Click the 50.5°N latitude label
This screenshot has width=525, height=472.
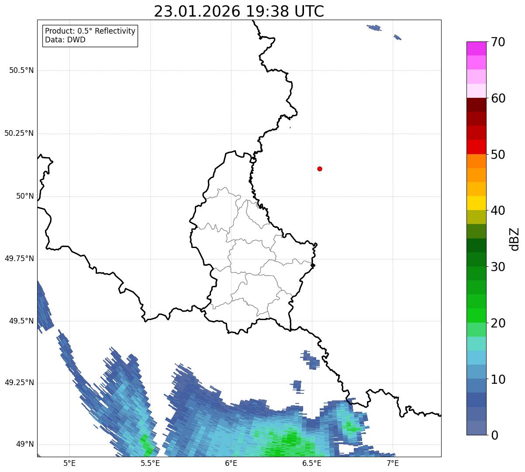tap(21, 70)
